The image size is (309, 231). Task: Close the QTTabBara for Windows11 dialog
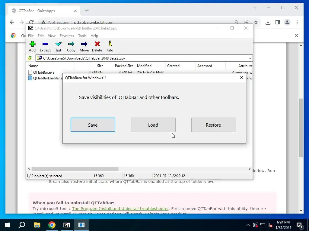(241, 78)
